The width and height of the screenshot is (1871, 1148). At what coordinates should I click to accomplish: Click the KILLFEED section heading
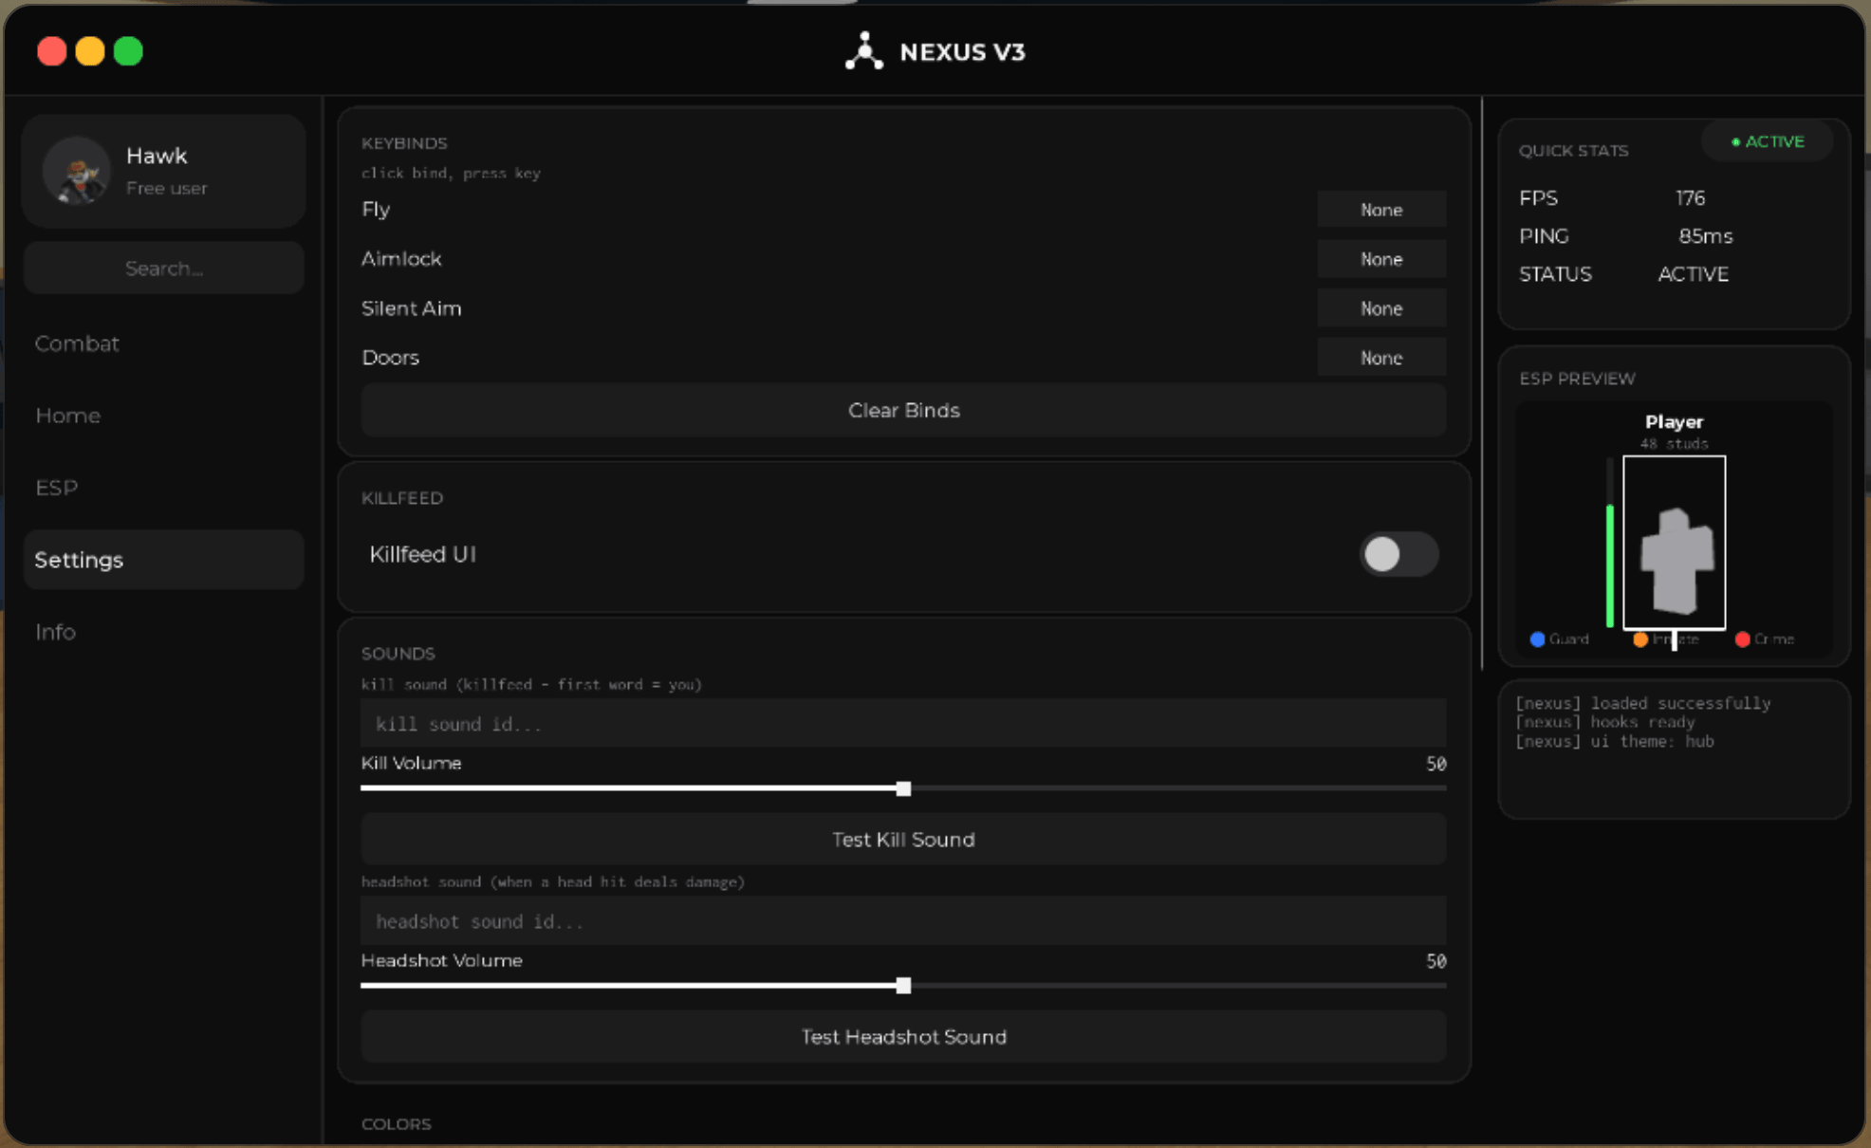[402, 498]
